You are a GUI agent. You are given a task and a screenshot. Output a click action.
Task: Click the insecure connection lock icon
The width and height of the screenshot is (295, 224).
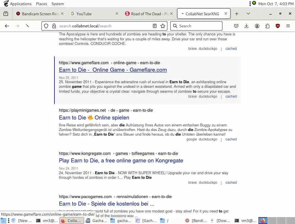point(54,26)
